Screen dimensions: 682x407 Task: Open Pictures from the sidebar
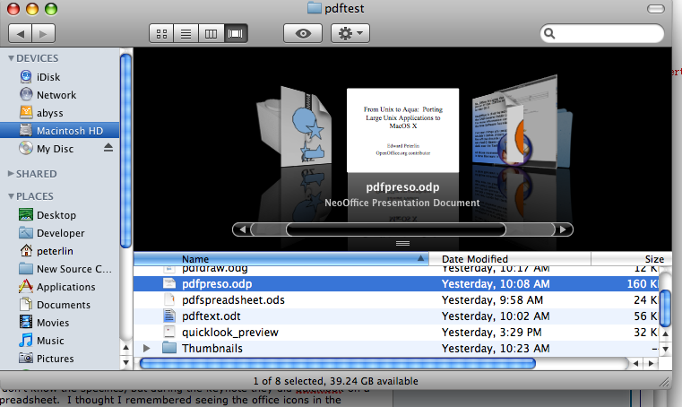pos(59,359)
